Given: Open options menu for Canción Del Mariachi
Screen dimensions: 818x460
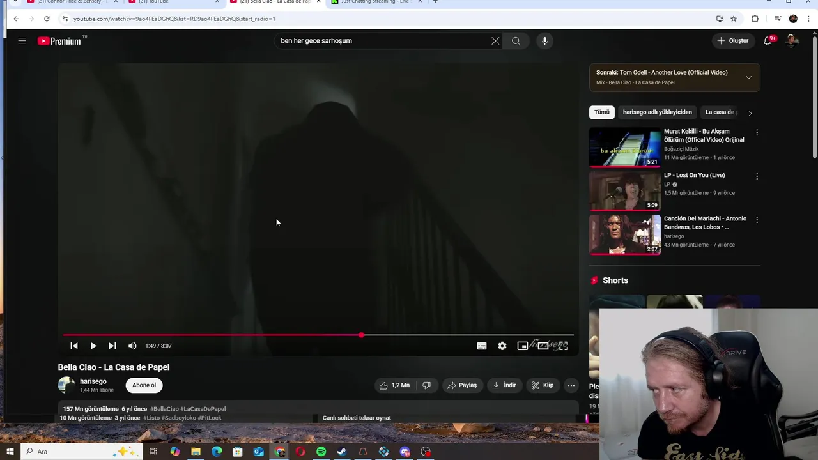Looking at the screenshot, I should coord(757,220).
